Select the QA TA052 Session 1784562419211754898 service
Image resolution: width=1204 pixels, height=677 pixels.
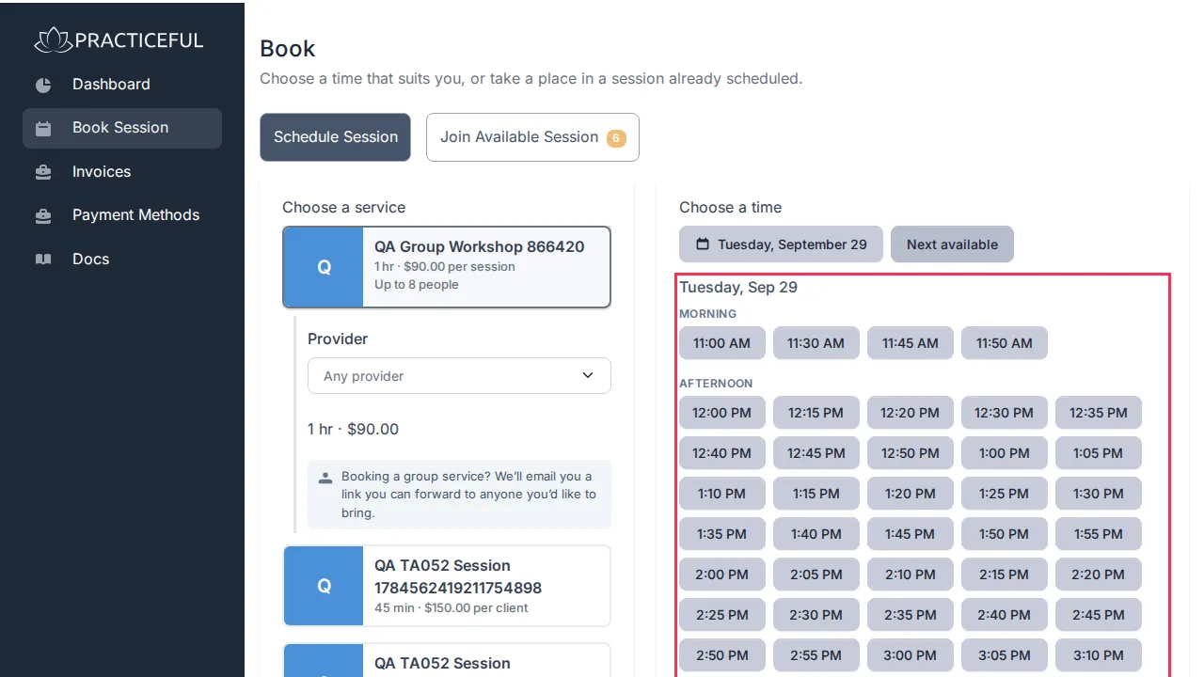pos(447,586)
